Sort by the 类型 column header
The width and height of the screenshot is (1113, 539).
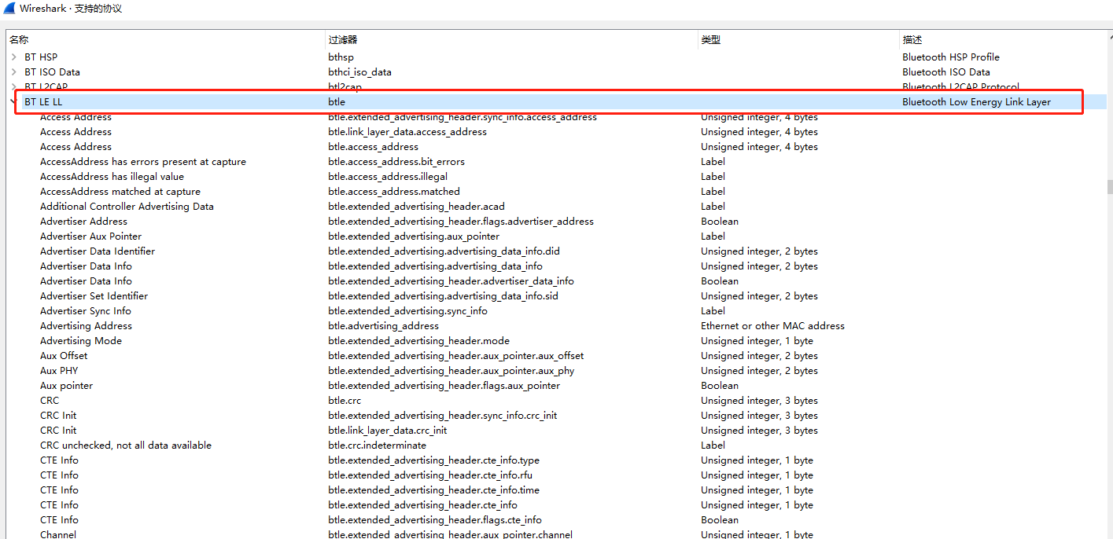[710, 40]
